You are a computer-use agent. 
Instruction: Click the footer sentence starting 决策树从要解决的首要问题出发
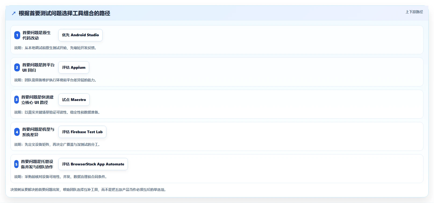pos(88,190)
